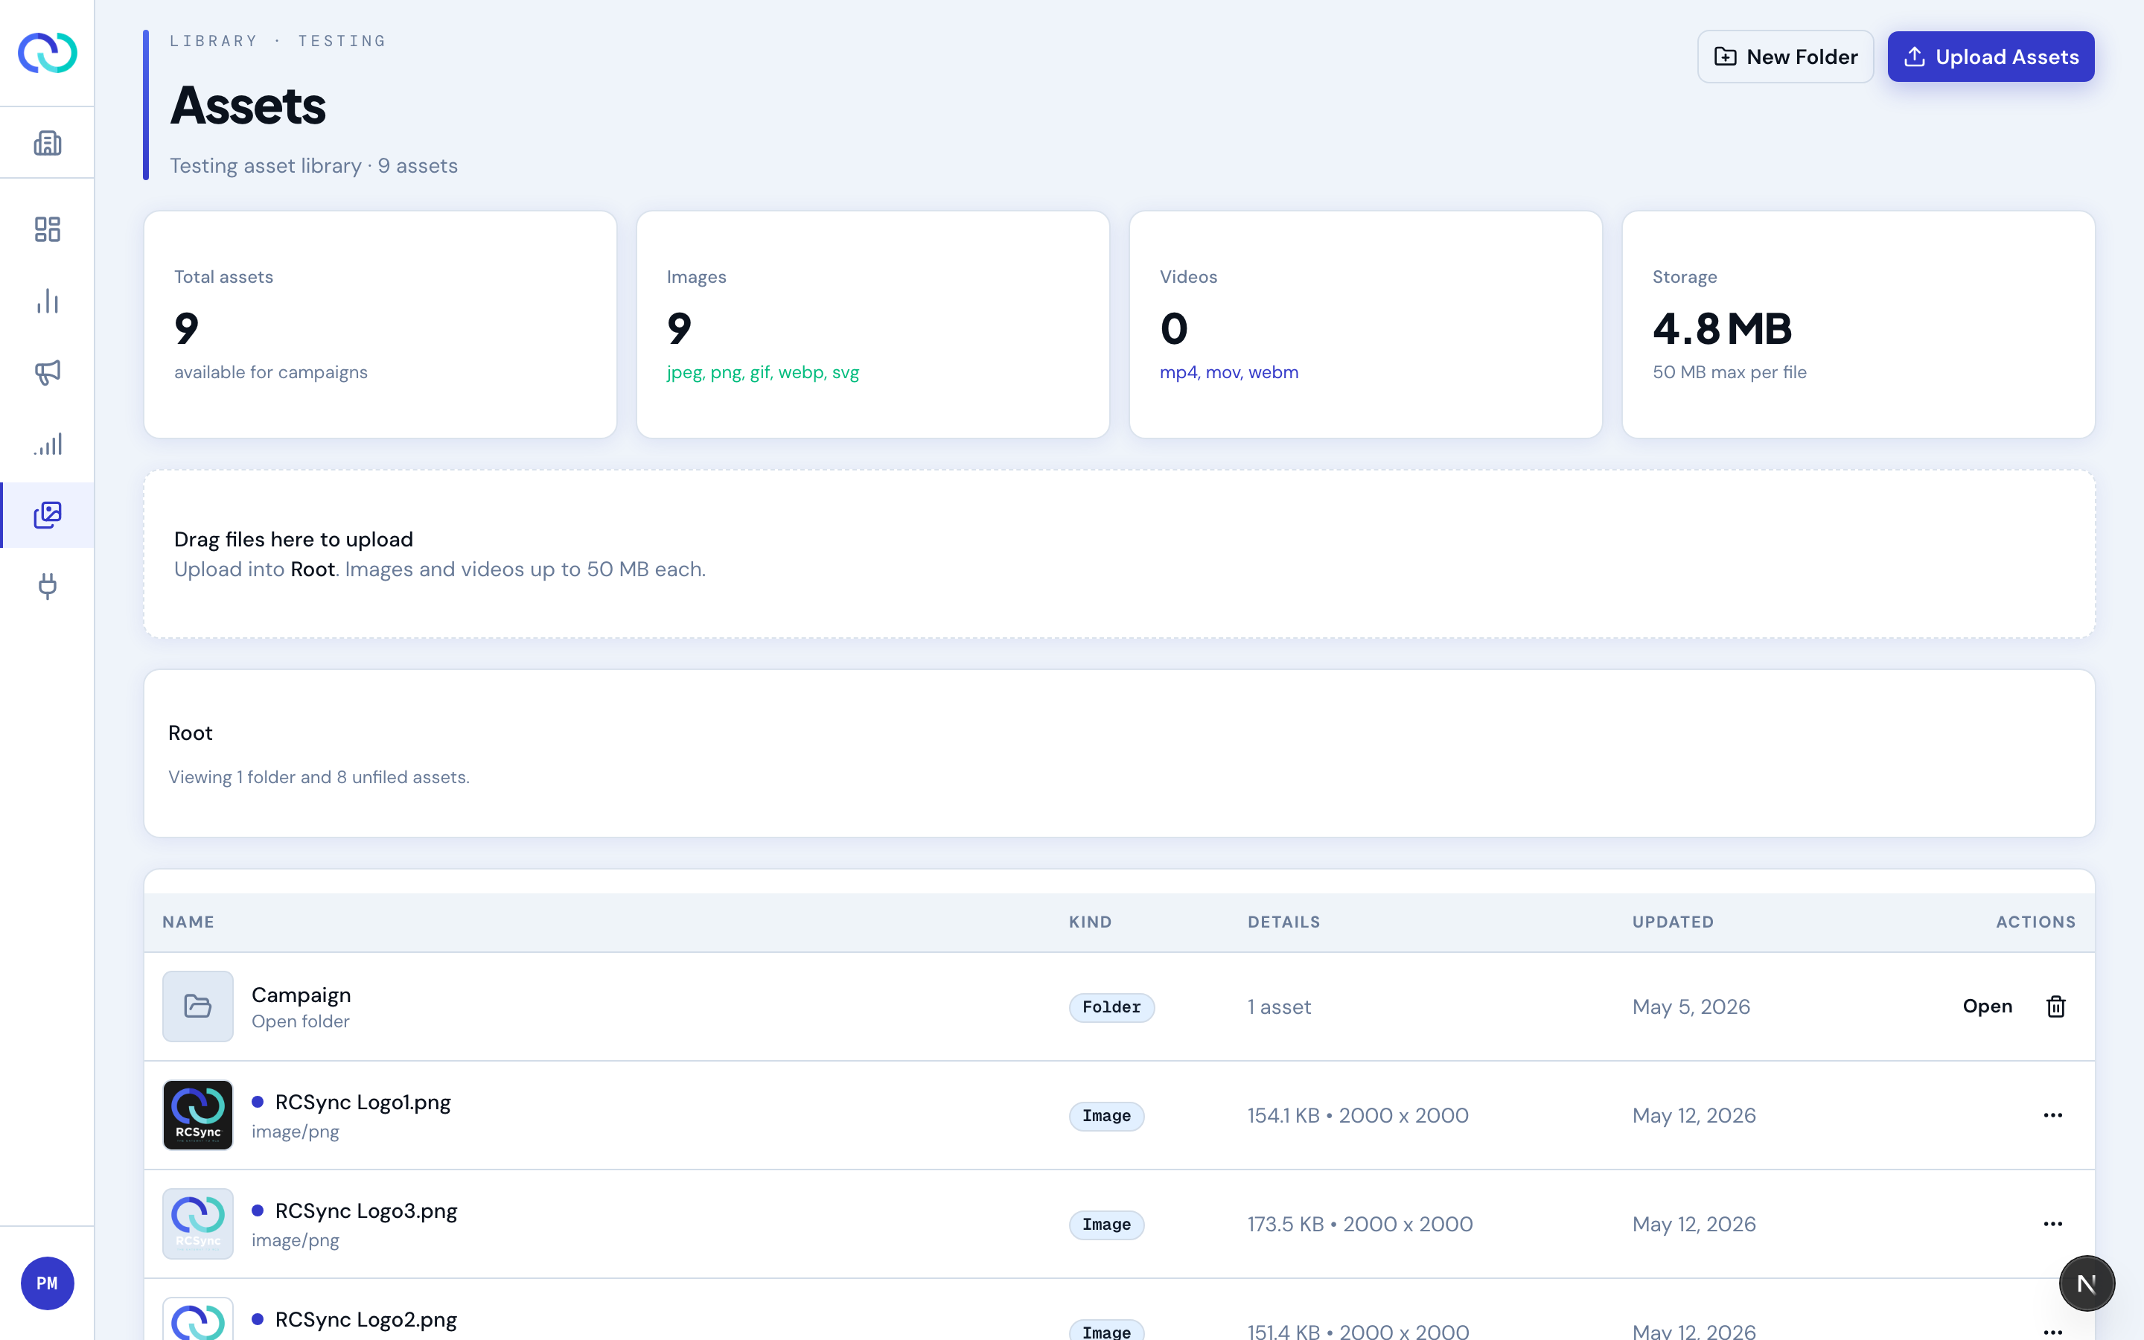Click the RCSync logo in sidebar
Screen dimensions: 2144x1340
coord(47,53)
